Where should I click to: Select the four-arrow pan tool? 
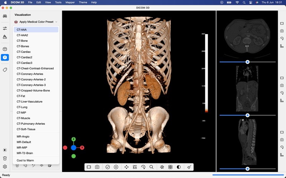(x=127, y=167)
